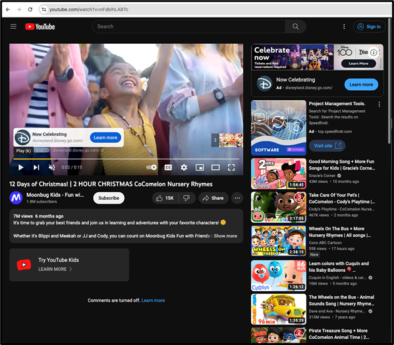The width and height of the screenshot is (394, 345).
Task: Switch to theater mode
Action: click(x=215, y=167)
